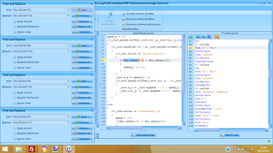The image size is (273, 153).
Task: Open the Replace dropdown containing Key.isDown(119)
Action: tap(68, 87)
